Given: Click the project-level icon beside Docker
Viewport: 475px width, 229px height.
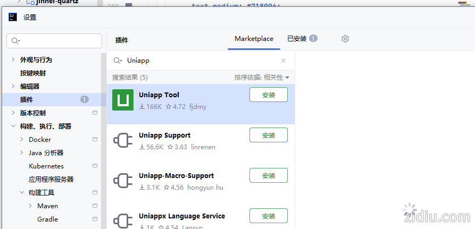Looking at the screenshot, I should pos(95,139).
